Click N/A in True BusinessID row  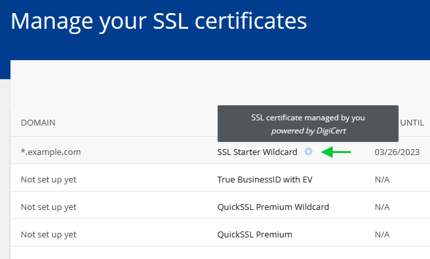[x=382, y=180]
